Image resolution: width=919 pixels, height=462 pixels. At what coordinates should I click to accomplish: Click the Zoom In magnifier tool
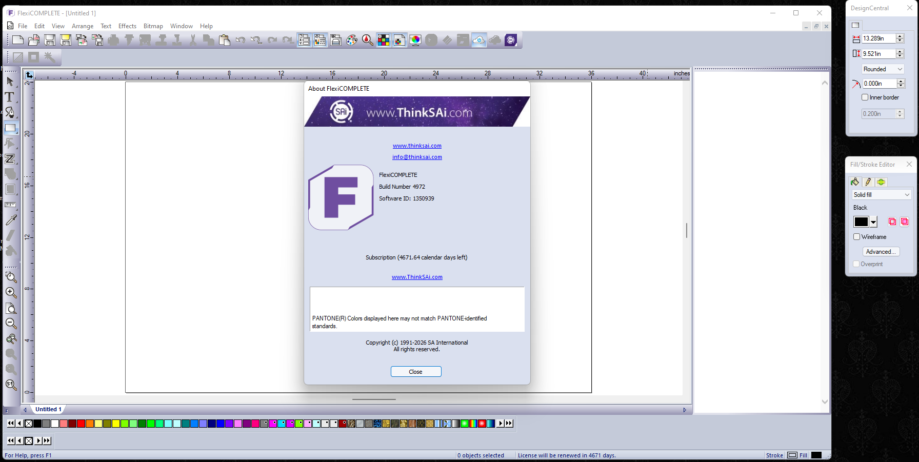click(x=11, y=292)
